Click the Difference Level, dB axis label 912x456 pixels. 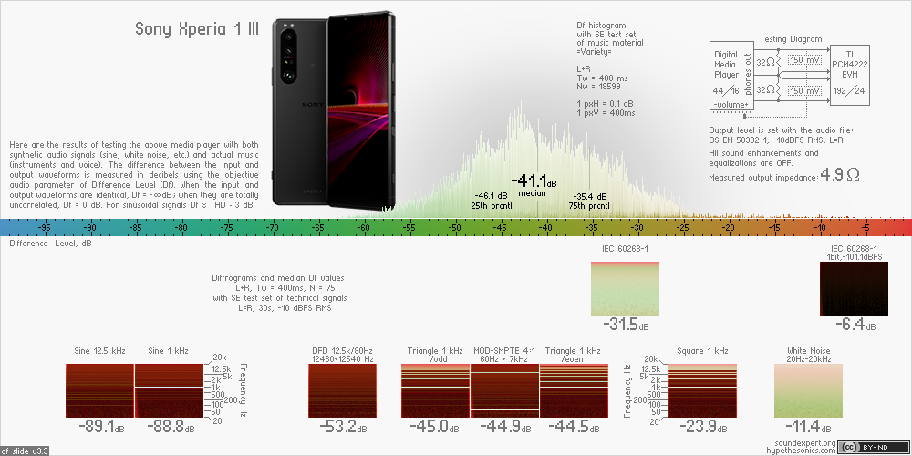50,244
